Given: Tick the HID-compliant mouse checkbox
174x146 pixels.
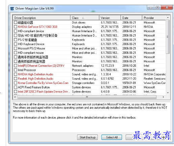Looking at the screenshot, I should tap(16, 53).
